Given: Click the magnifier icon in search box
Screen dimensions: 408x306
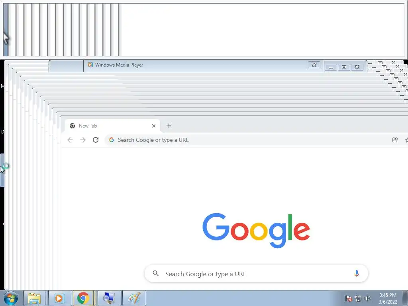Looking at the screenshot, I should [x=156, y=273].
